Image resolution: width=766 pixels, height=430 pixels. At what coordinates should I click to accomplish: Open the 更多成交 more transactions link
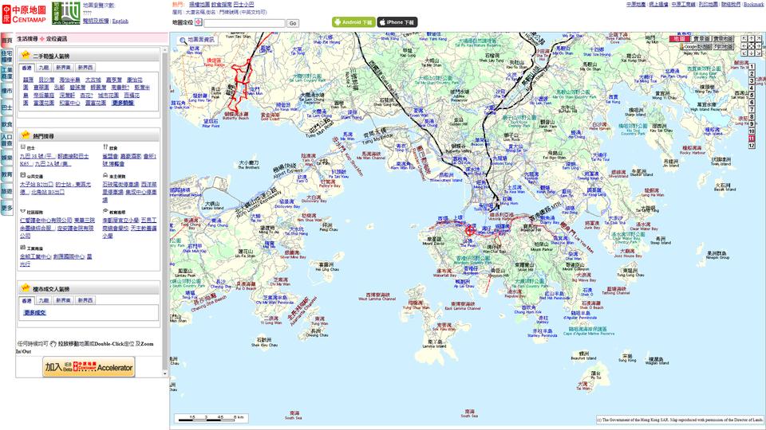(x=34, y=312)
